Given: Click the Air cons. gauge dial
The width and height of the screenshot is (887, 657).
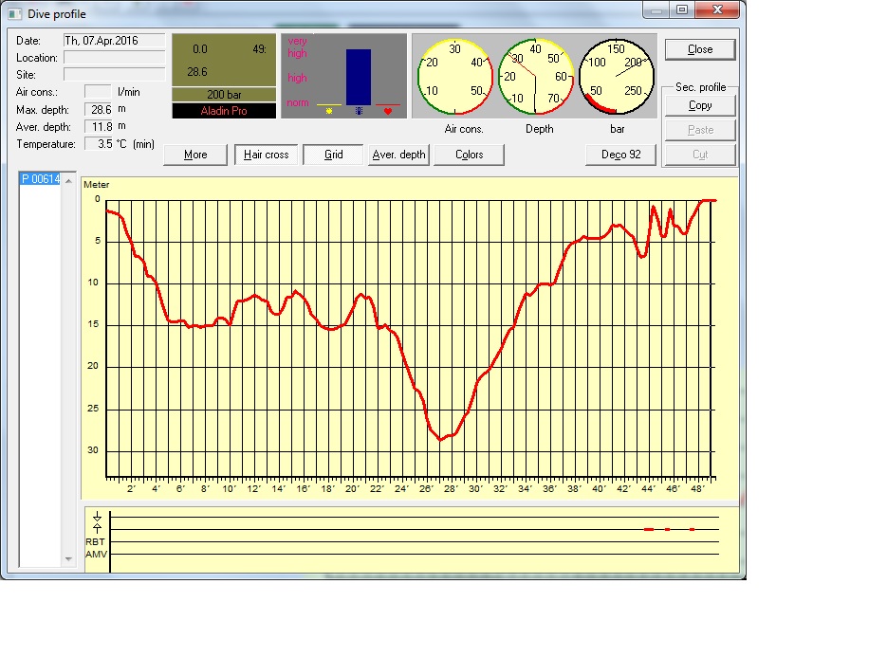Looking at the screenshot, I should tap(454, 77).
